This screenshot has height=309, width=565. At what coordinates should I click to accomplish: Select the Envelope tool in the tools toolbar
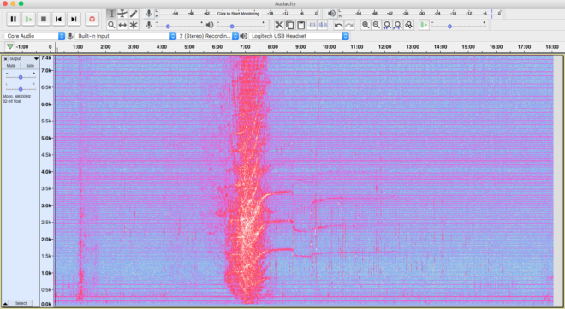click(x=122, y=14)
